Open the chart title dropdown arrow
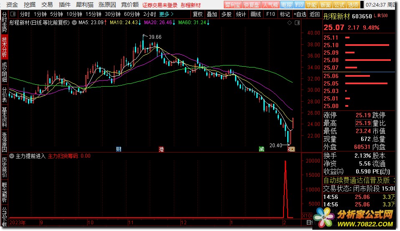Screen dimensions: 400x231 click(74, 23)
